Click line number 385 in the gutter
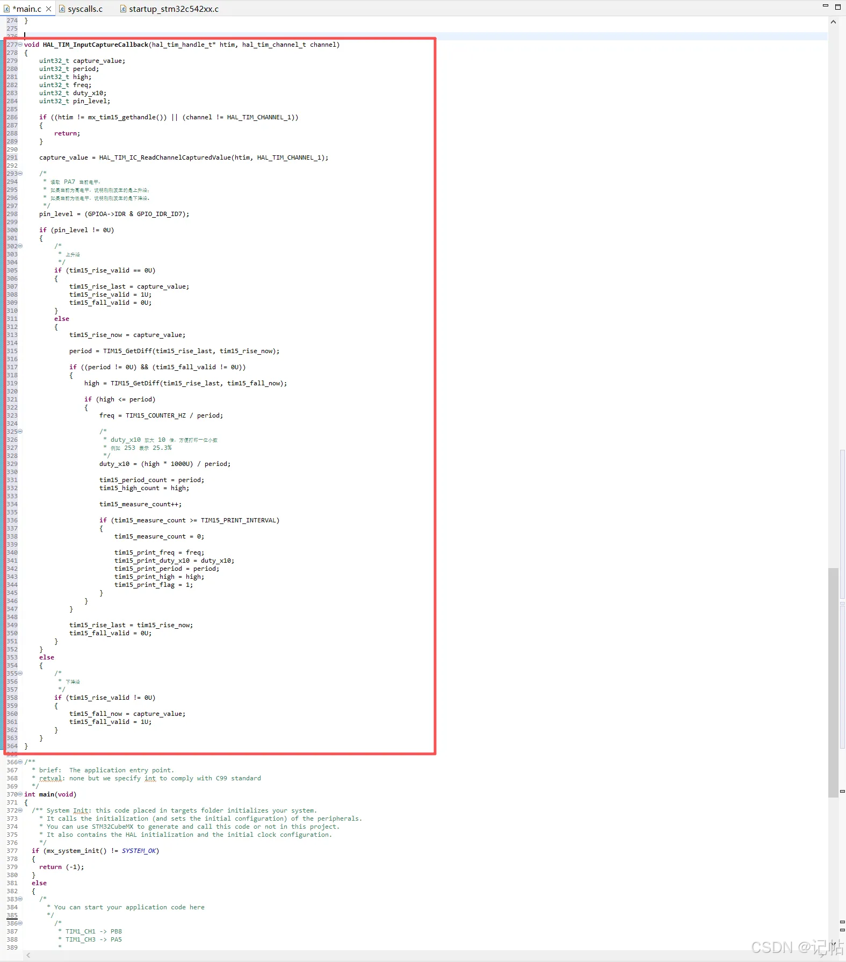The height and width of the screenshot is (962, 846). point(12,915)
